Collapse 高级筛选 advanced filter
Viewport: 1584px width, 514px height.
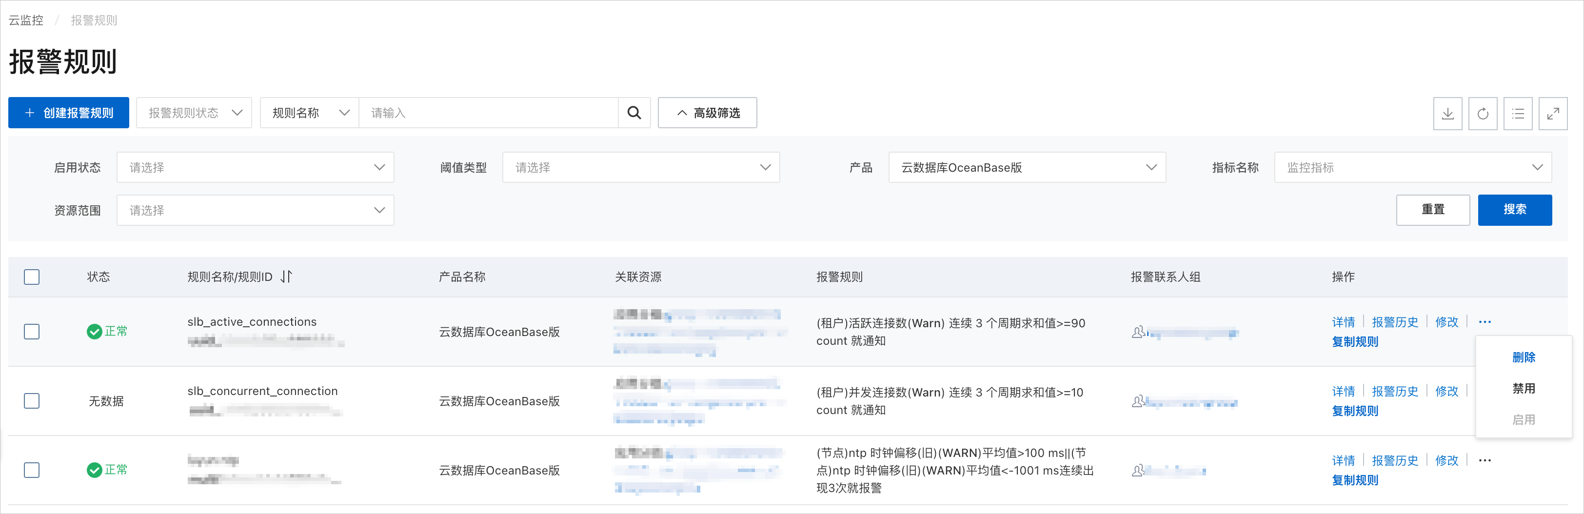pos(707,113)
